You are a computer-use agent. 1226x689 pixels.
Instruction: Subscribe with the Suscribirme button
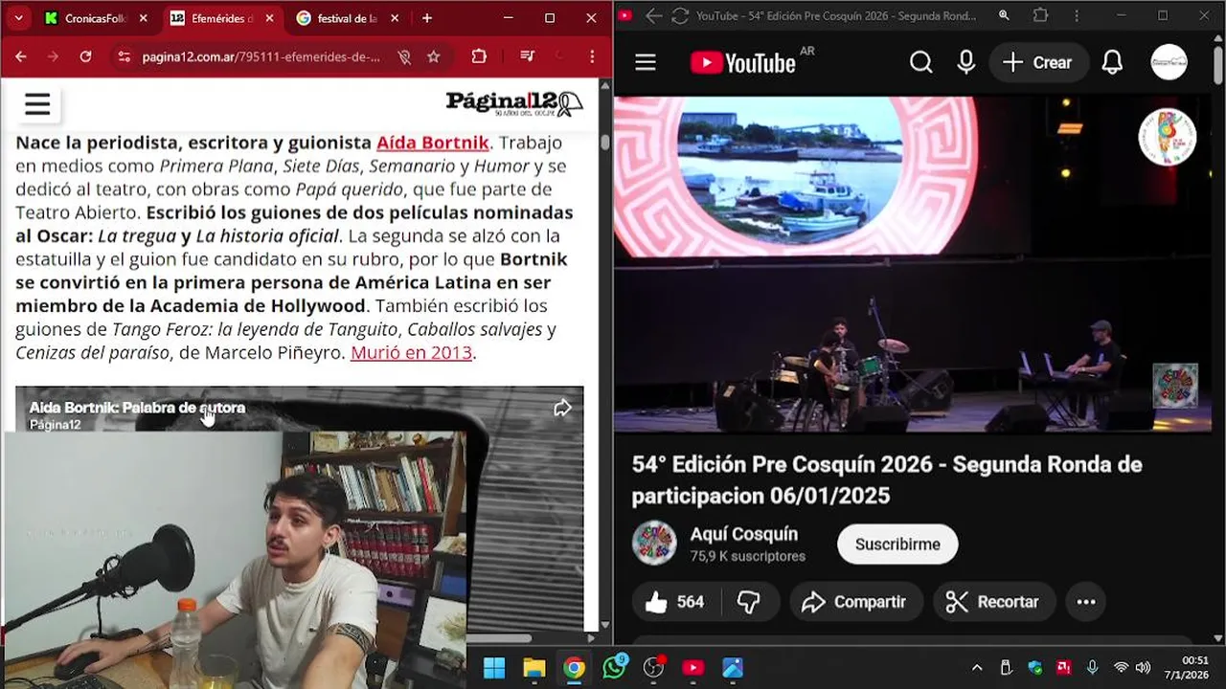point(897,544)
